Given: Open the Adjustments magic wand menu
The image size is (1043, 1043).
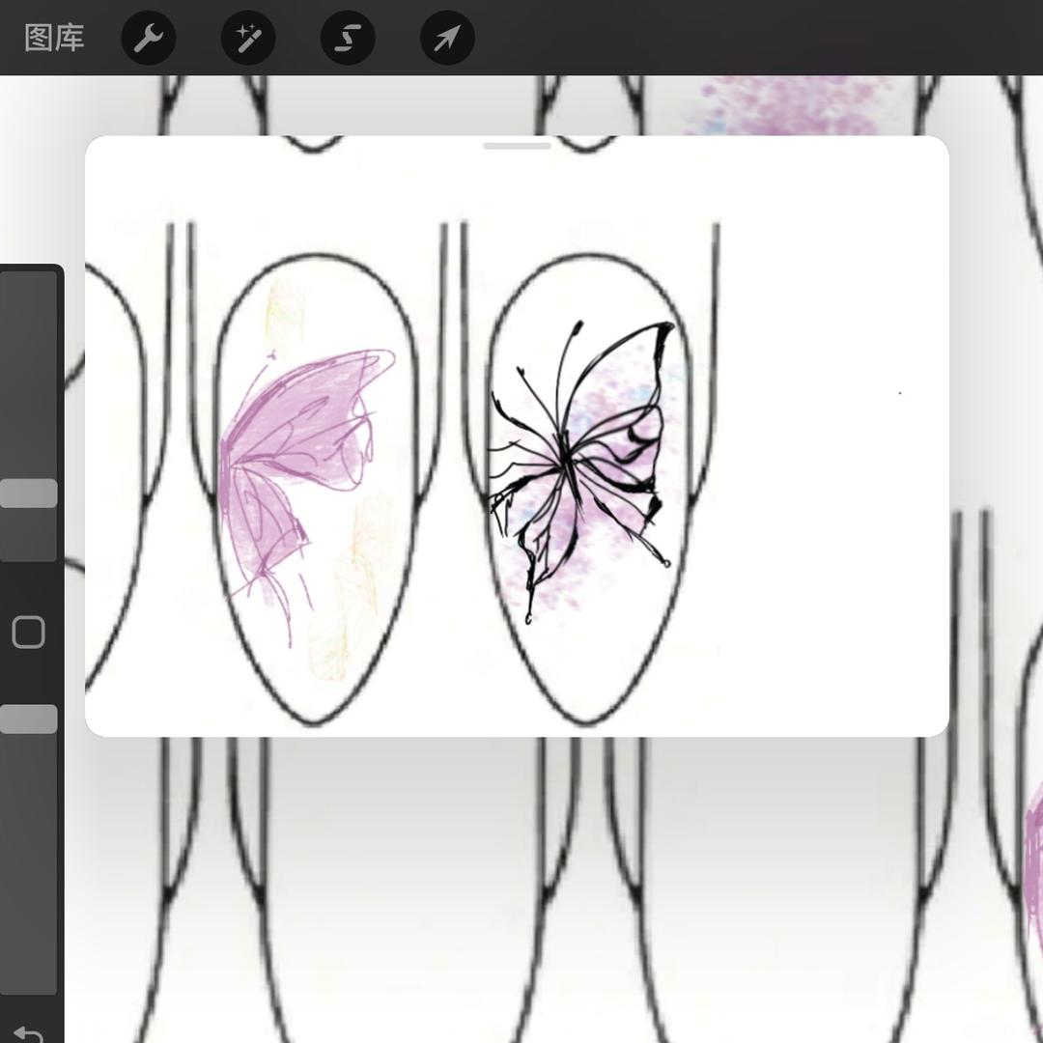Looking at the screenshot, I should click(x=248, y=39).
